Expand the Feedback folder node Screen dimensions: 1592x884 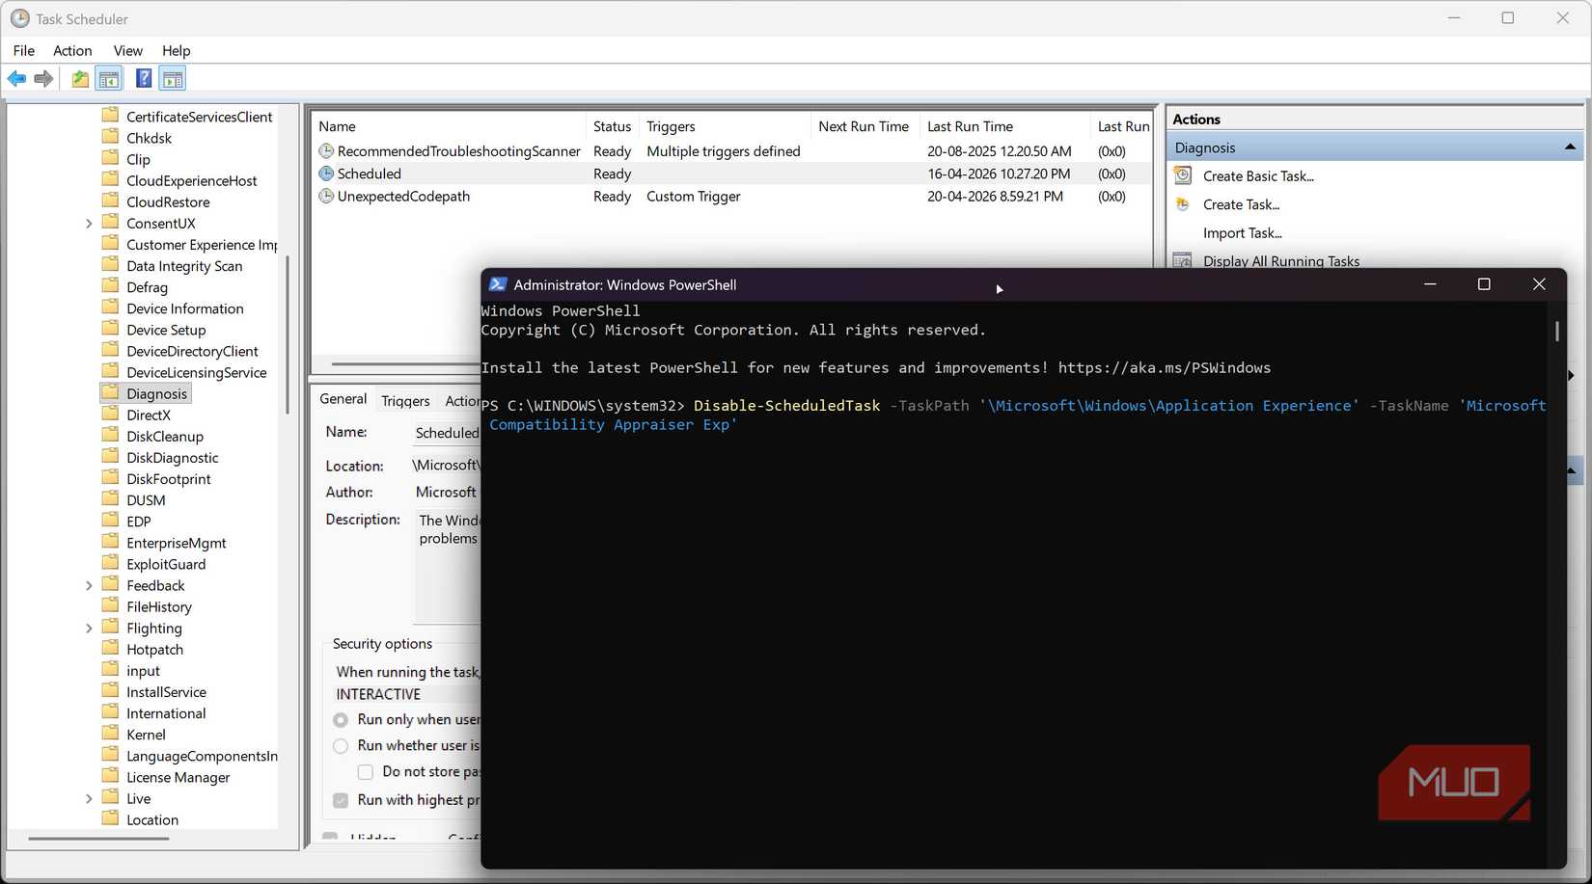[89, 586]
